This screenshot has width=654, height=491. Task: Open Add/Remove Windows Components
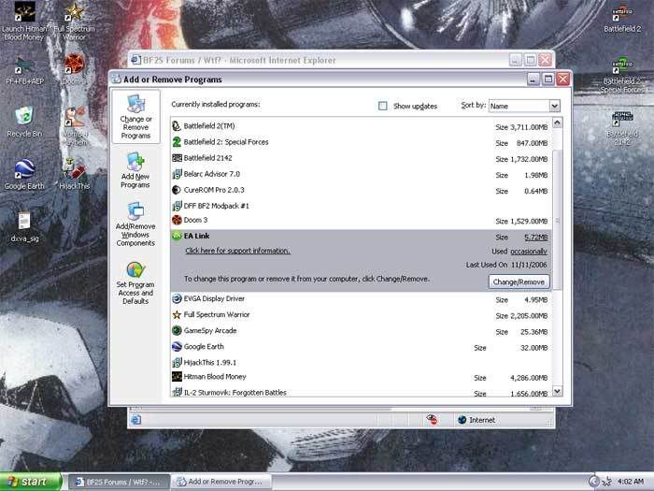pos(135,224)
